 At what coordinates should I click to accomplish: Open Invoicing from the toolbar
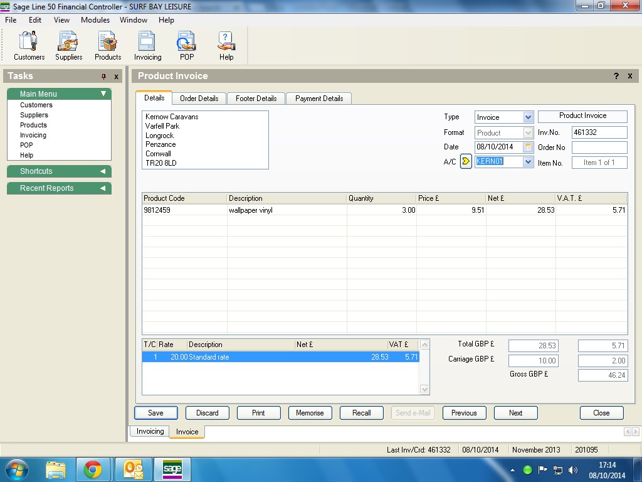pos(147,46)
